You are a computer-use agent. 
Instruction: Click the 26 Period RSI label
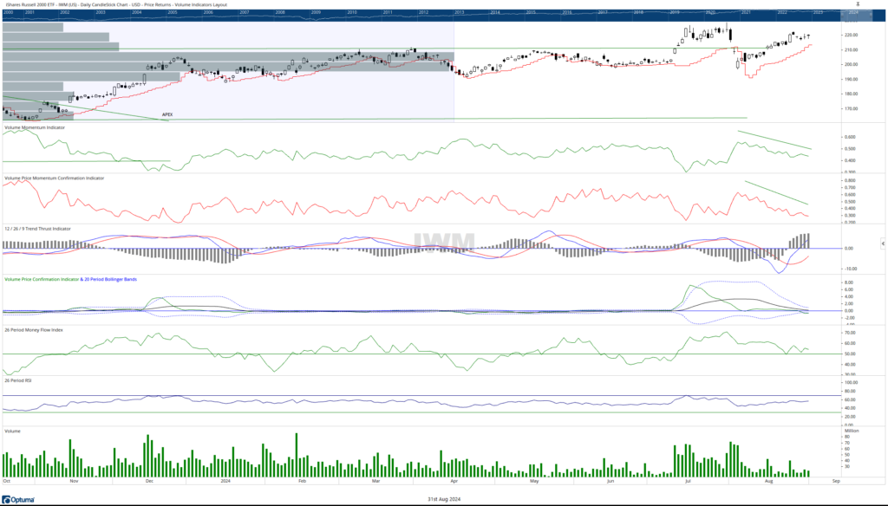point(17,379)
